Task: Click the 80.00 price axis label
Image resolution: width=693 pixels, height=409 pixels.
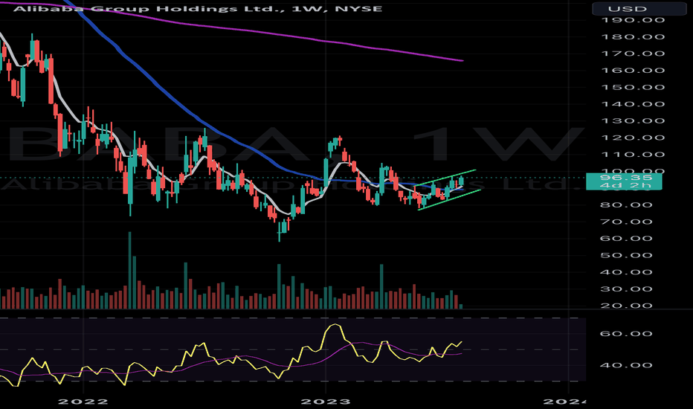Action: 626,204
